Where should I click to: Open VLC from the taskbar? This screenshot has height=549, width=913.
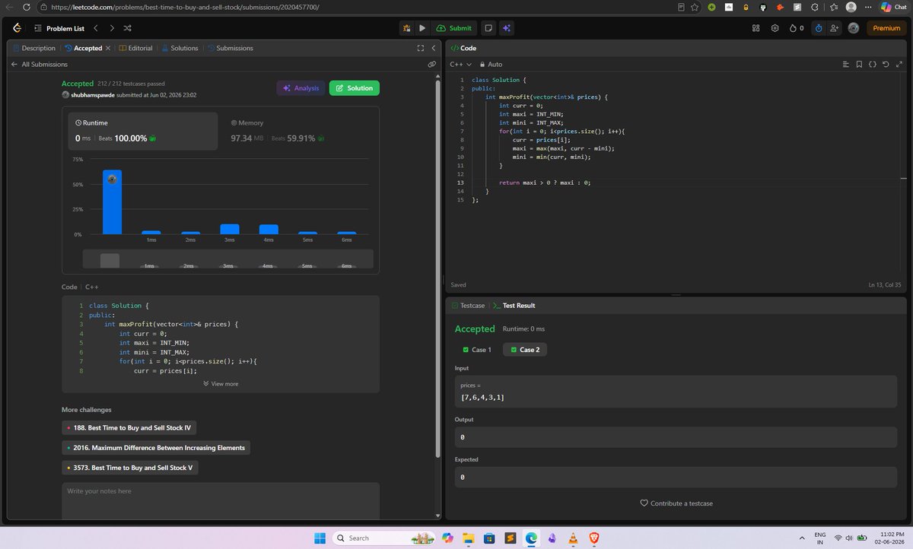[x=573, y=538]
